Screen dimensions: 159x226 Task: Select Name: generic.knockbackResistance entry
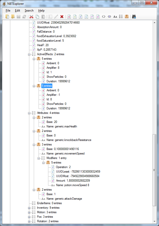(69, 140)
